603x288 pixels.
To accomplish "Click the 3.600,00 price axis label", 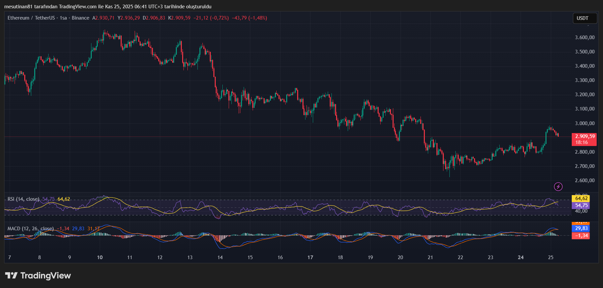I will pos(585,37).
